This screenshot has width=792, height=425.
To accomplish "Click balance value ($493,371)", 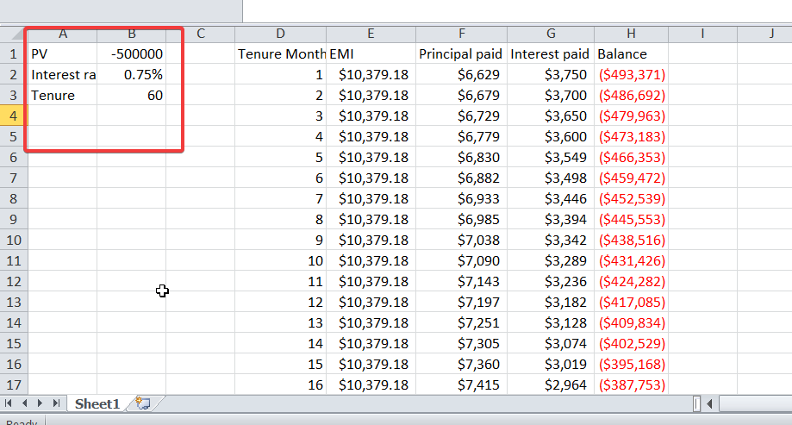I will (631, 74).
